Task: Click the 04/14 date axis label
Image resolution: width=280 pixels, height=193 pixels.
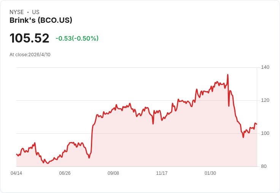Action: point(16,173)
